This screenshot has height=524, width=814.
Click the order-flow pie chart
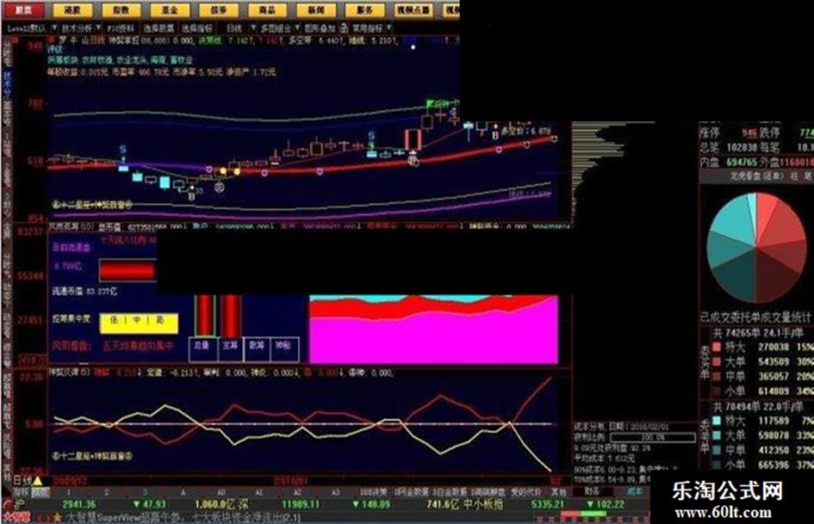756,248
